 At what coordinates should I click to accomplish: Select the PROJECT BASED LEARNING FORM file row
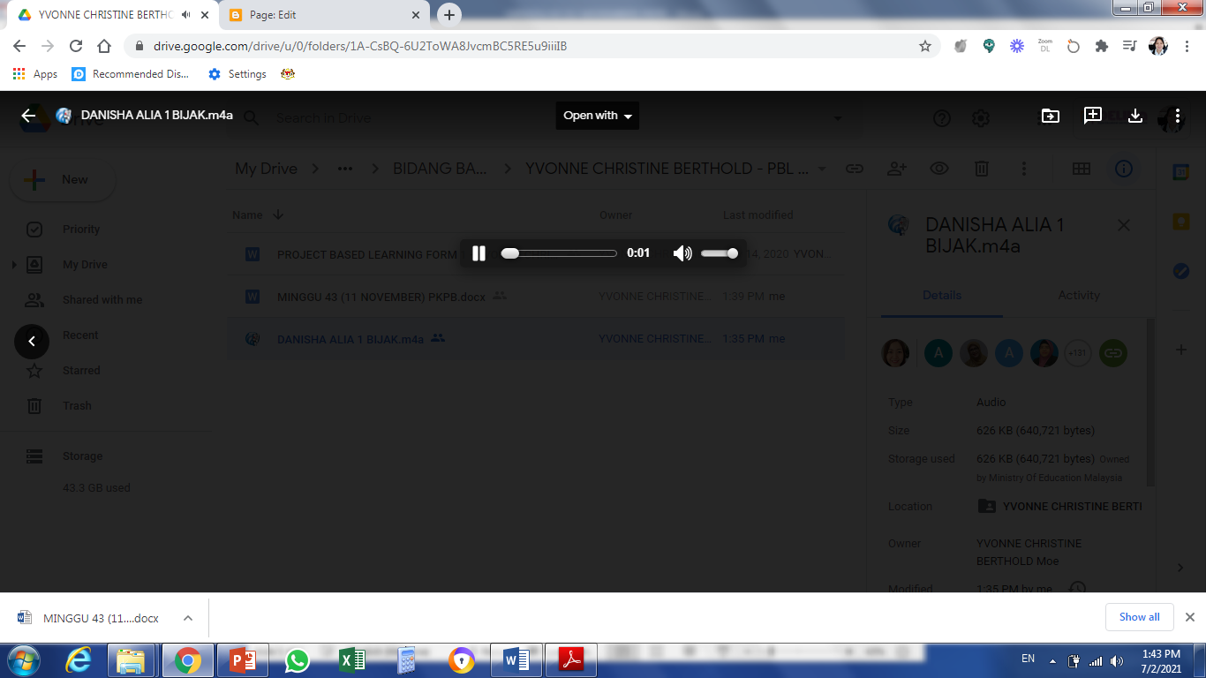click(x=535, y=254)
